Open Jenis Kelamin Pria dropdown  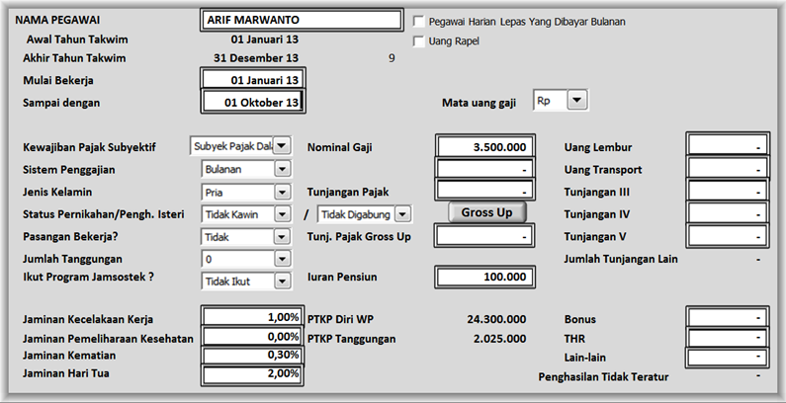(282, 193)
